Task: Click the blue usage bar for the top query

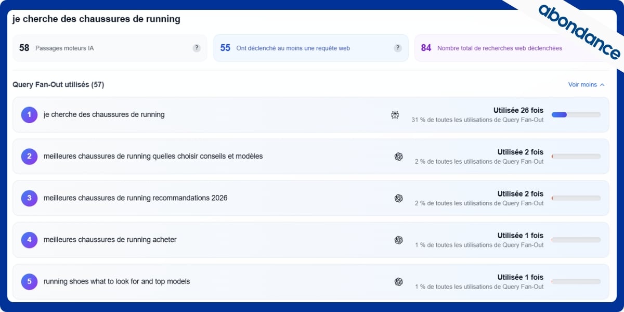Action: pyautogui.click(x=560, y=114)
